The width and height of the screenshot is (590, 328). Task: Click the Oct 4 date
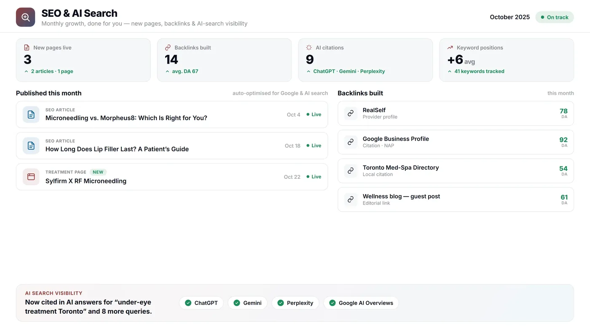(294, 114)
